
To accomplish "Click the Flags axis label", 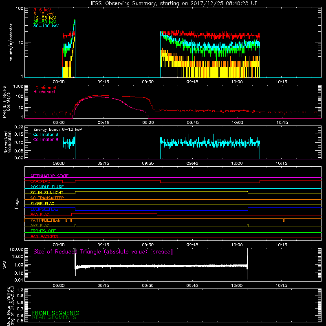I will coord(17,203).
